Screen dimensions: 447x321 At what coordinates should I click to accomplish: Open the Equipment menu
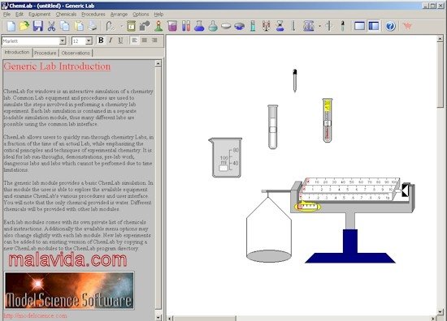point(39,15)
